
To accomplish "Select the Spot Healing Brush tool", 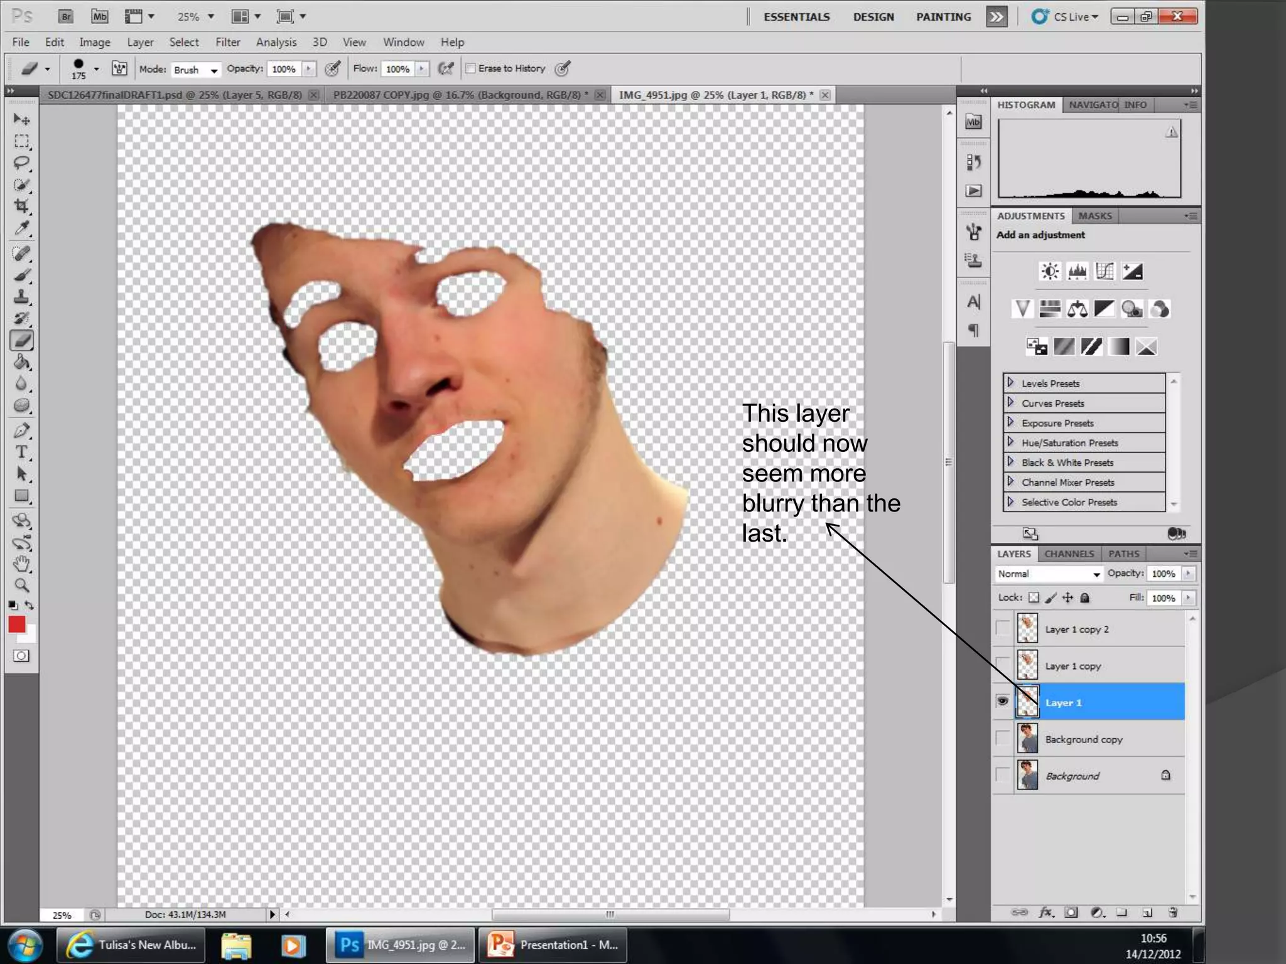I will tap(21, 253).
